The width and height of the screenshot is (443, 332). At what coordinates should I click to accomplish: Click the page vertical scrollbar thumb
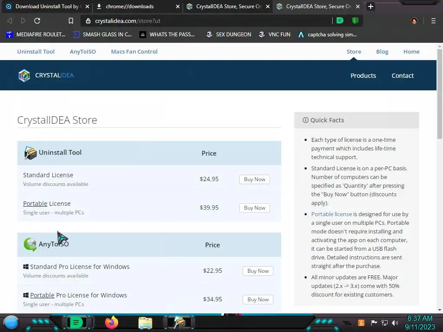pyautogui.click(x=440, y=94)
